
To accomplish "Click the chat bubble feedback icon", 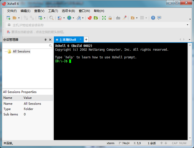I will point(159,18).
